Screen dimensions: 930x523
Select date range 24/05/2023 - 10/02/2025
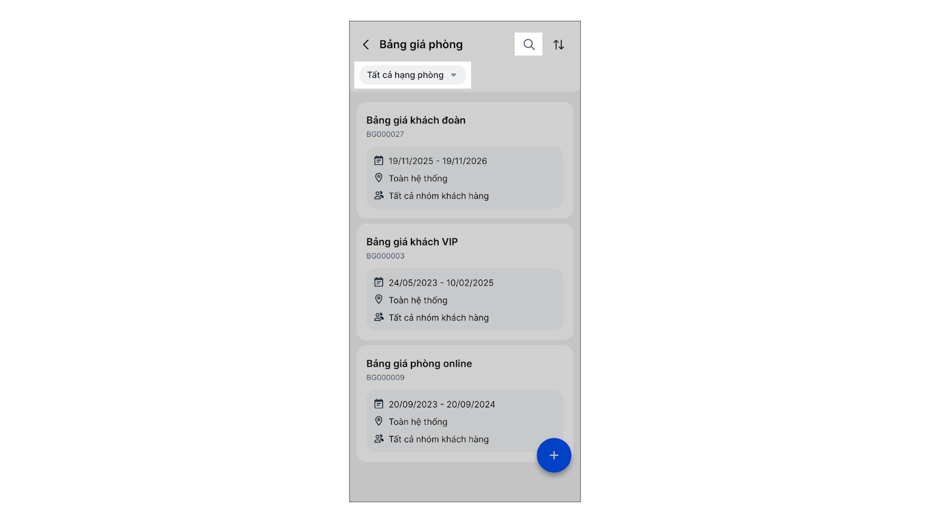[x=441, y=283]
